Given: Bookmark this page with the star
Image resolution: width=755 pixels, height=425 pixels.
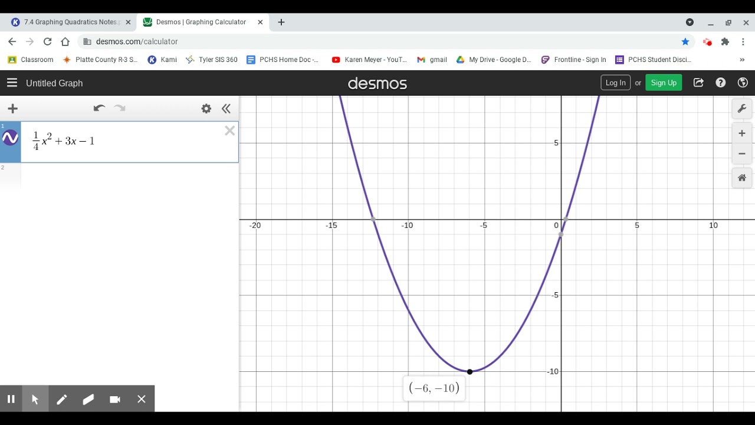Looking at the screenshot, I should coord(685,41).
